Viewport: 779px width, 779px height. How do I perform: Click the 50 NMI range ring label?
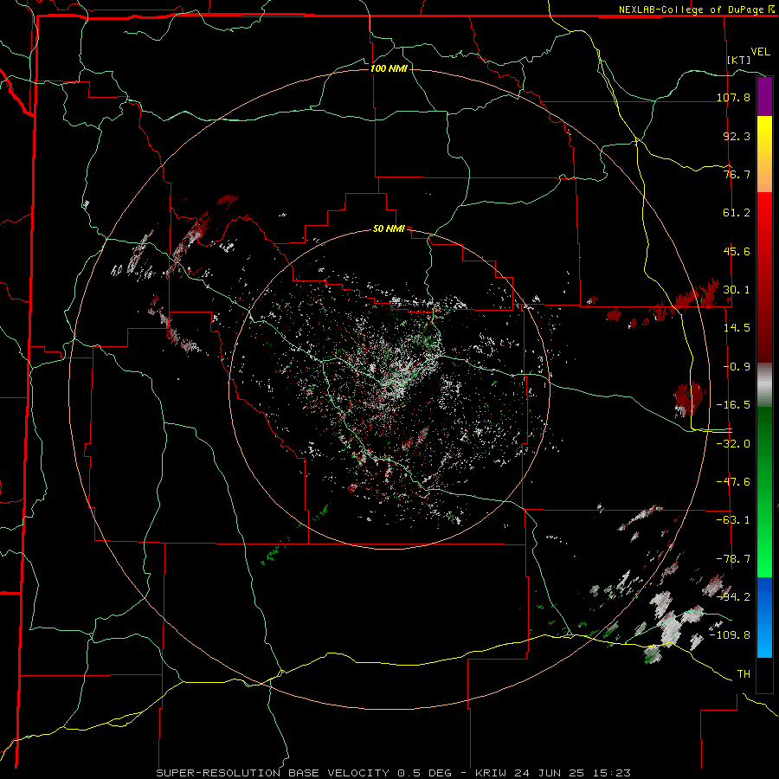point(389,229)
